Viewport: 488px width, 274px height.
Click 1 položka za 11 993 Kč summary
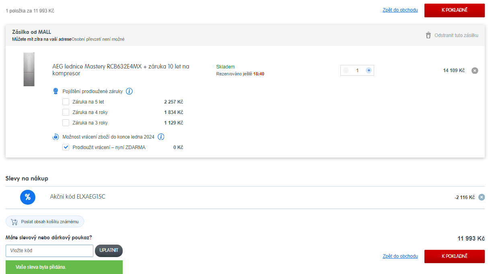click(30, 11)
